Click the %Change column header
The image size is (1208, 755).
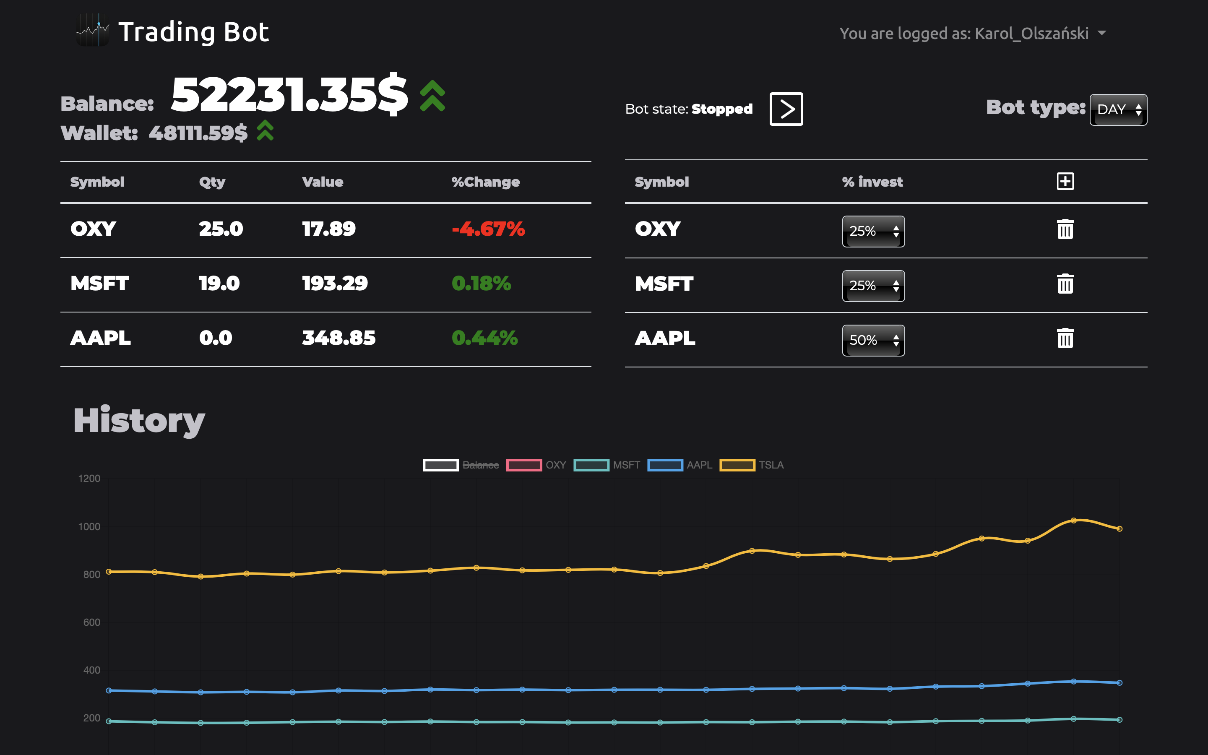pos(486,182)
